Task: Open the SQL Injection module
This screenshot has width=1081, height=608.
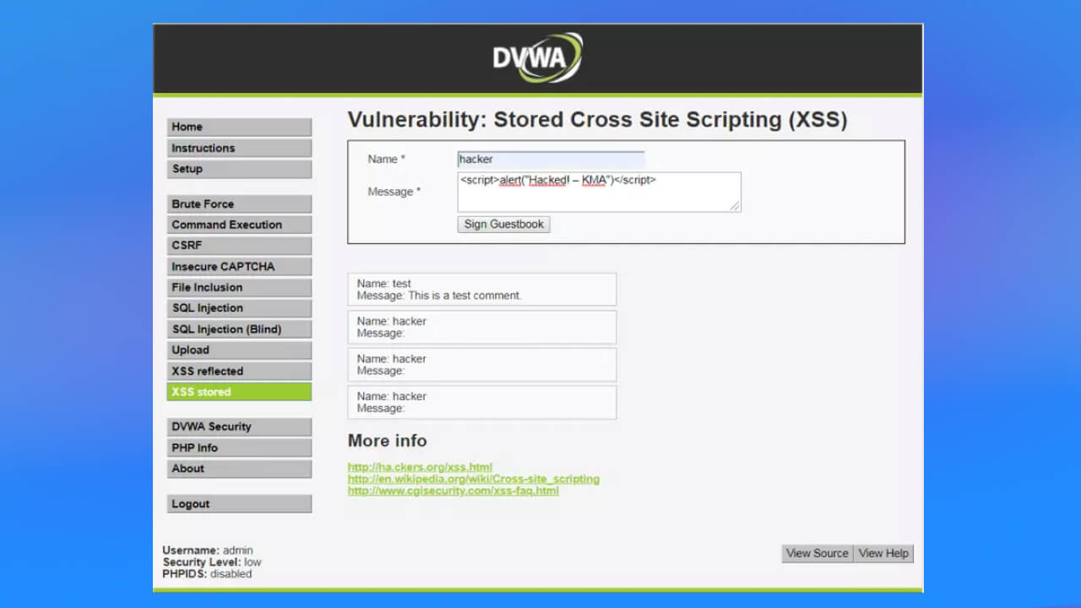Action: [239, 308]
